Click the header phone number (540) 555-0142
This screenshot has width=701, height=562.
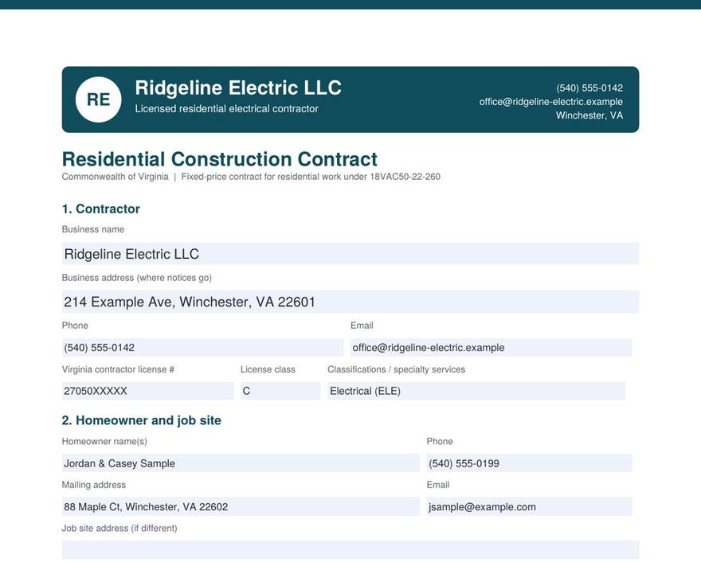tap(589, 88)
